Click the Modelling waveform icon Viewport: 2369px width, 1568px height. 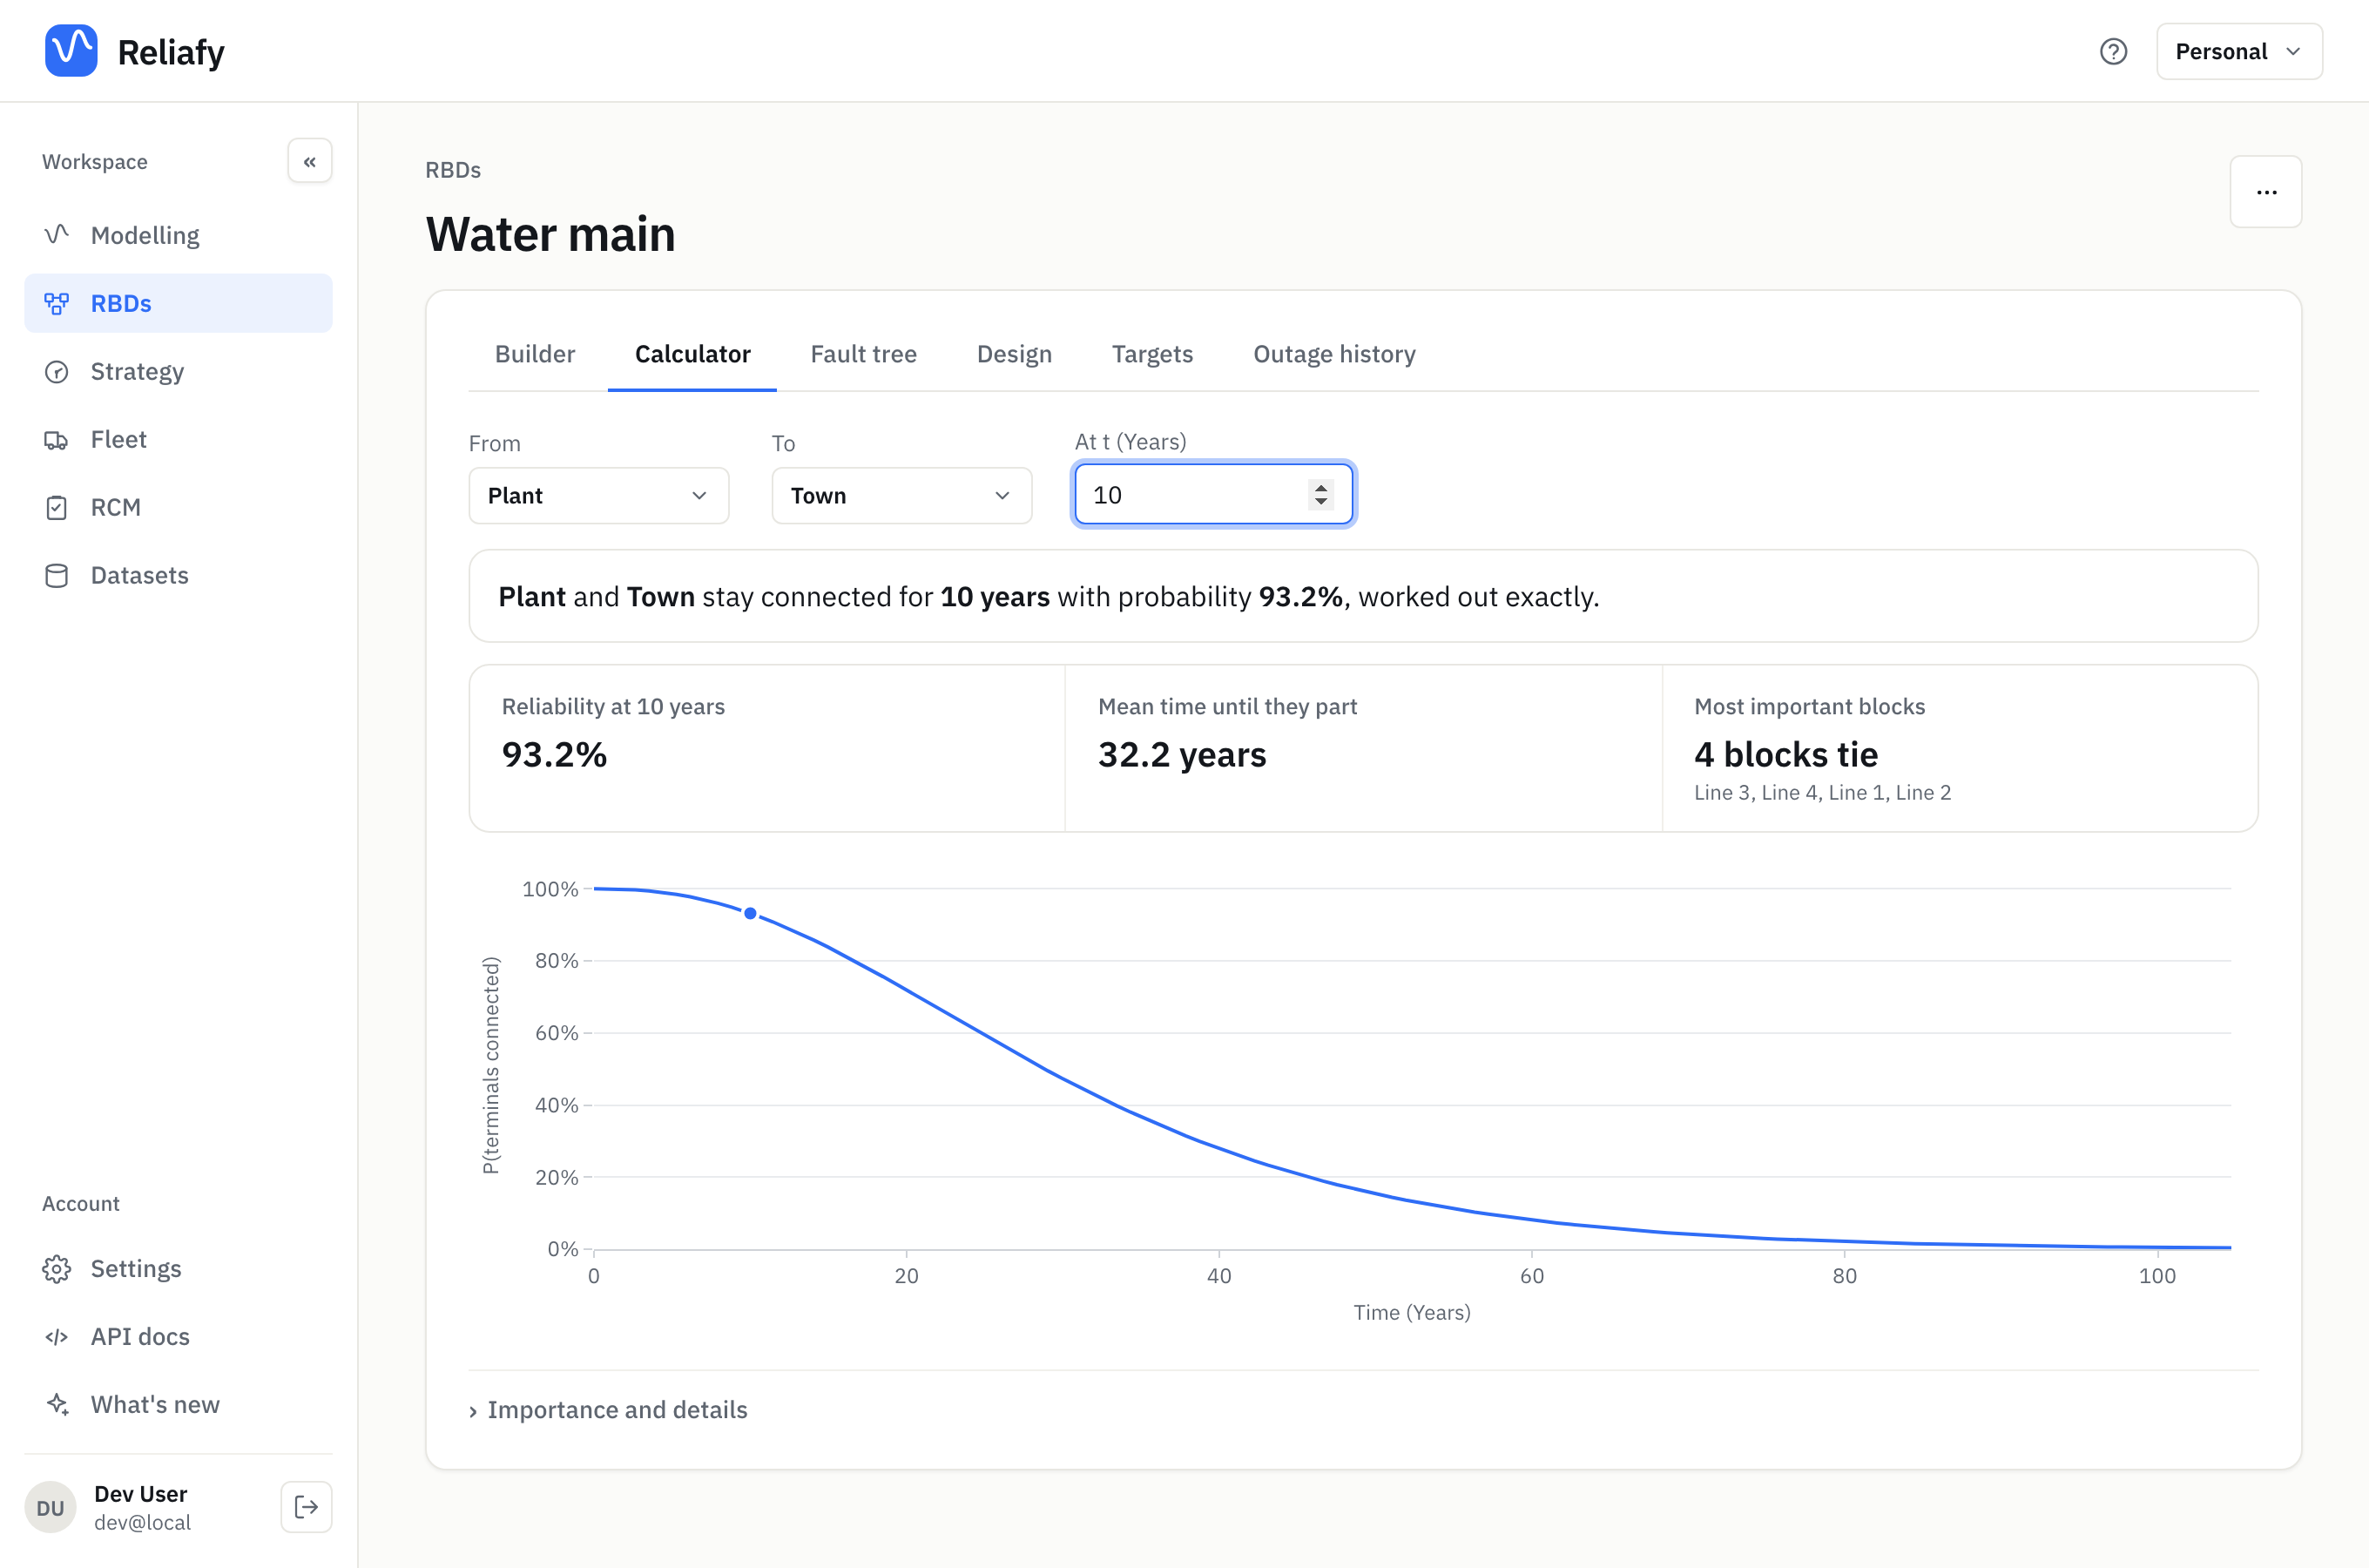tap(57, 235)
